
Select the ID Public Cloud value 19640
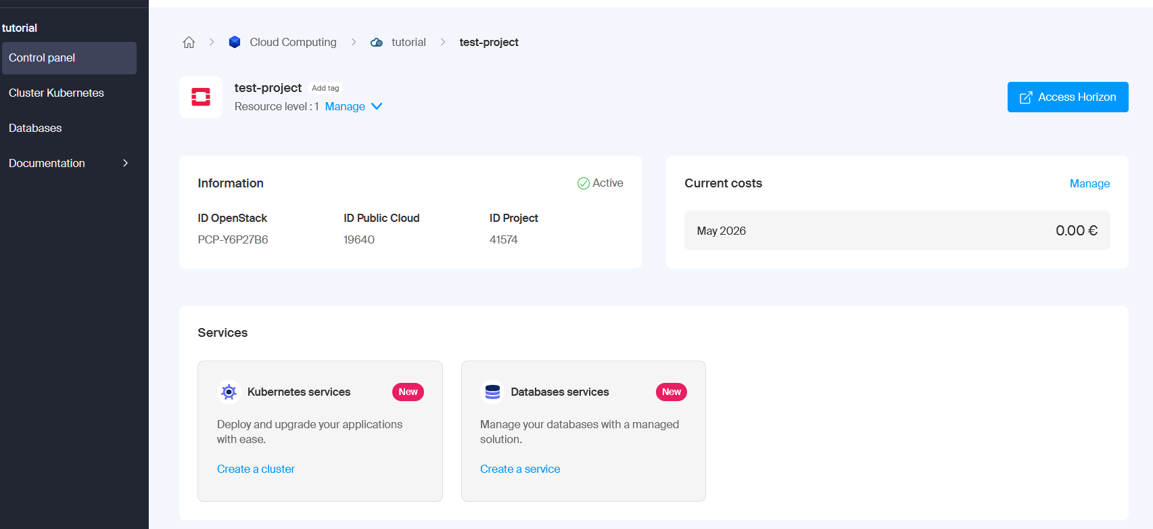coord(359,239)
